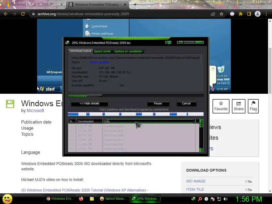272x204 pixels.
Task: Open Chrome's three-dot menu
Action: click(x=266, y=14)
